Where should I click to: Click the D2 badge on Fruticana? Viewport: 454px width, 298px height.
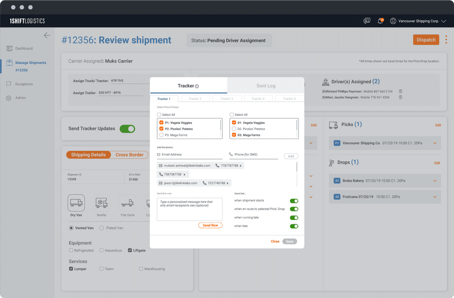click(x=337, y=197)
